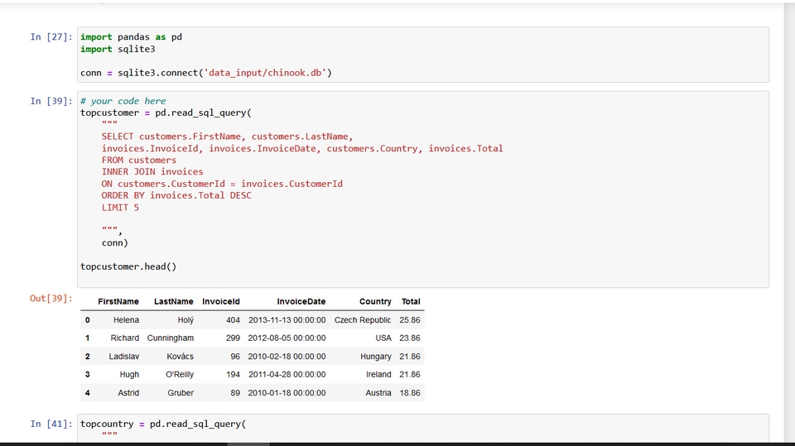Screen dimensions: 795x446
Task: Click the 'Czech Republic' country cell
Action: (363, 319)
